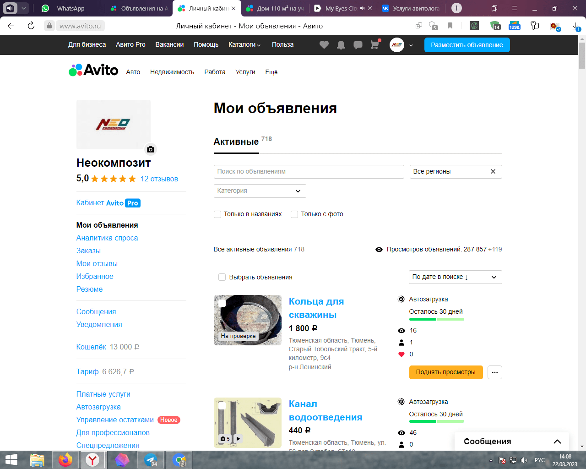Screen dimensions: 586x469
Task: Open messages speech bubble icon in header
Action: coord(358,45)
